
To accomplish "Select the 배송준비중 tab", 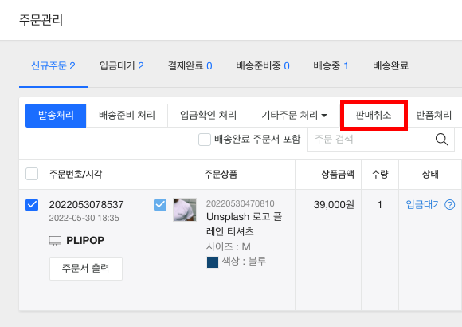I will coord(263,66).
